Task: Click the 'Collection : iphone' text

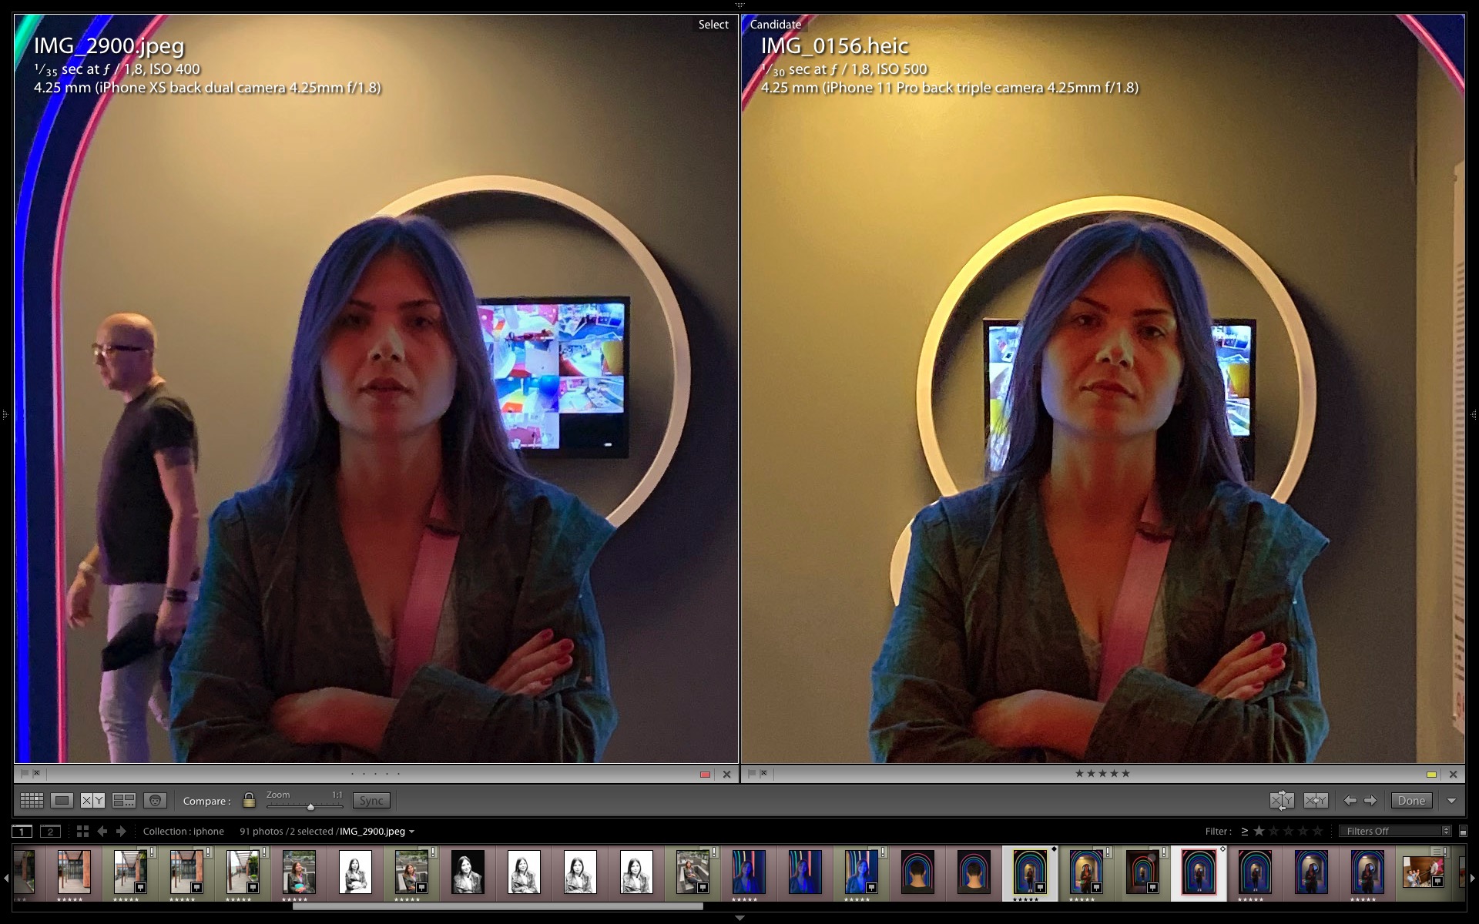Action: coord(183,832)
